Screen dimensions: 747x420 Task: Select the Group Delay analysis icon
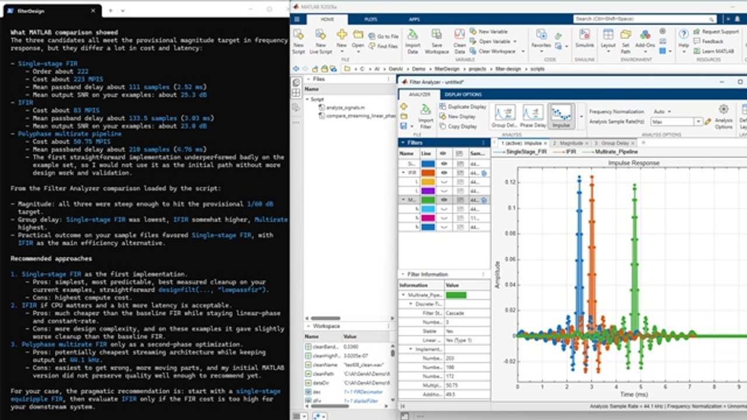[x=505, y=117]
